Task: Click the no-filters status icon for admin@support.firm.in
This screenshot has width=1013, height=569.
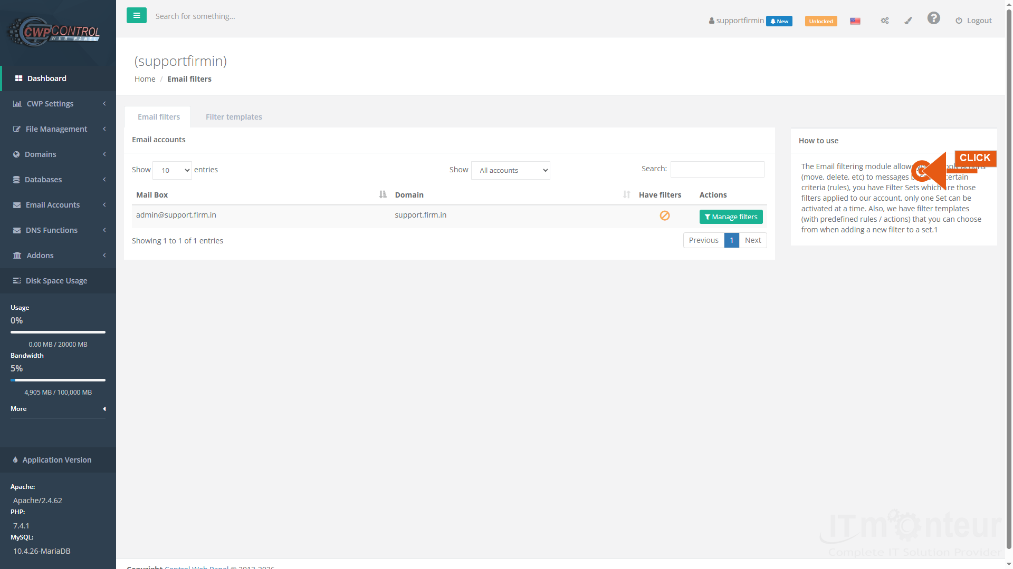Action: [x=665, y=215]
